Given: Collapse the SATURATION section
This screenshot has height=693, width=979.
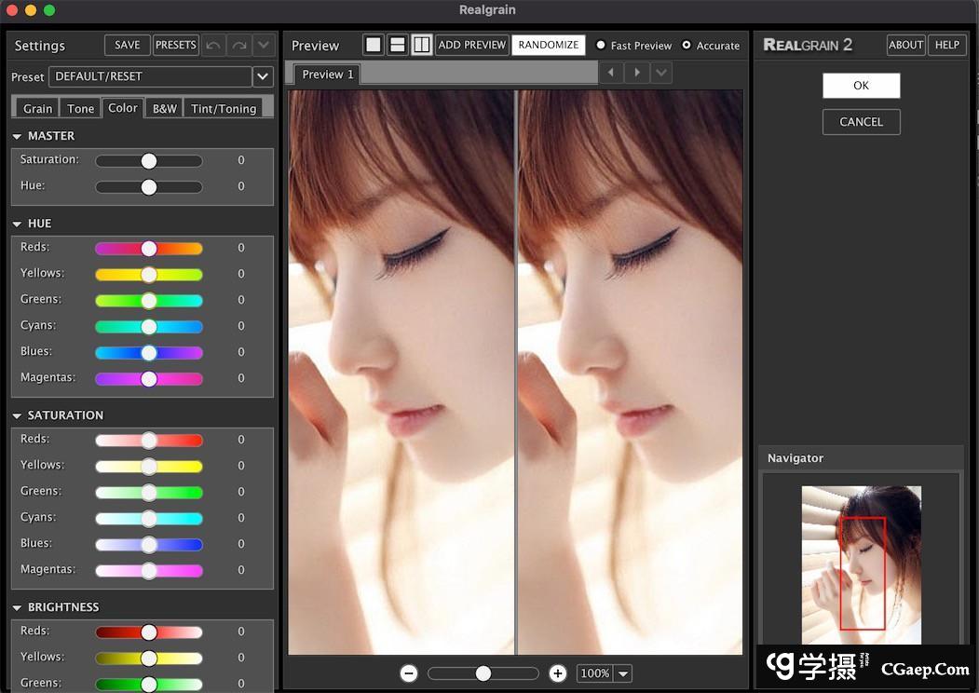Looking at the screenshot, I should [x=18, y=415].
